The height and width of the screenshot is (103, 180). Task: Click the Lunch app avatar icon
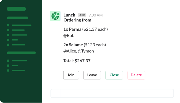coord(55,16)
